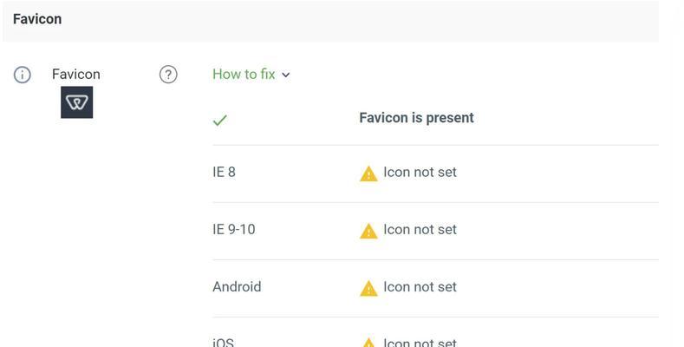Click the green checkmark icon
Viewport: 684px width, 347px height.
pos(220,120)
